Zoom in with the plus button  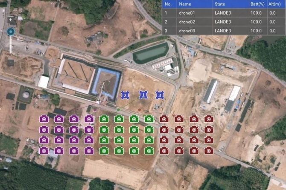pos(11,20)
